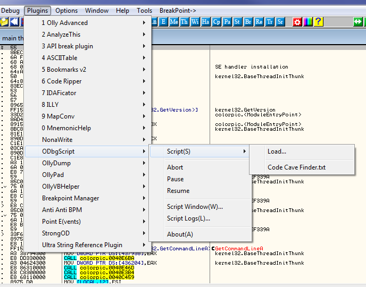Expand the ILLY plugin submenu
366x287 pixels.
click(x=88, y=105)
